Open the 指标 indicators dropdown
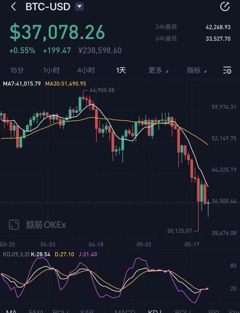Image resolution: width=240 pixels, height=313 pixels. (196, 70)
